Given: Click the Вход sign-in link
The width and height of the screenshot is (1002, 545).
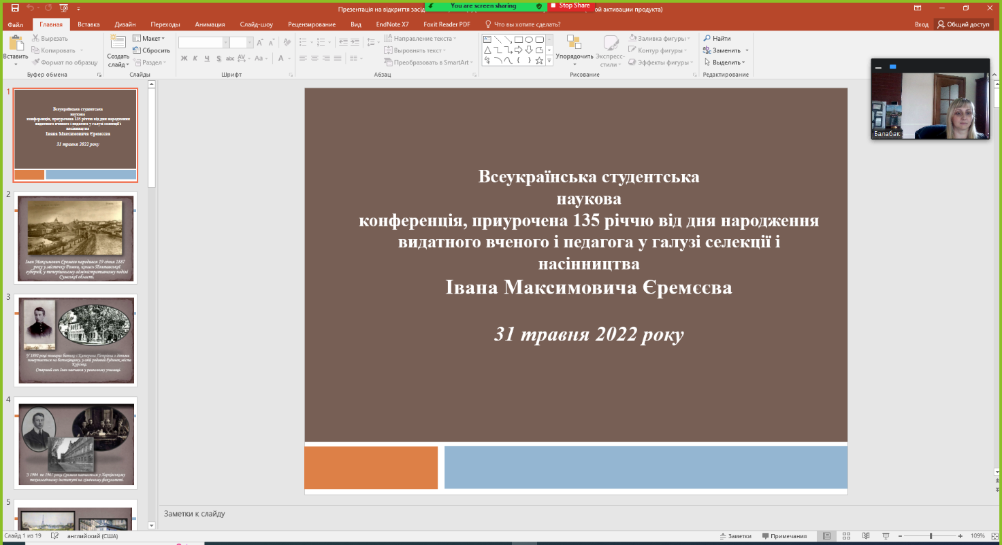Looking at the screenshot, I should pyautogui.click(x=921, y=24).
